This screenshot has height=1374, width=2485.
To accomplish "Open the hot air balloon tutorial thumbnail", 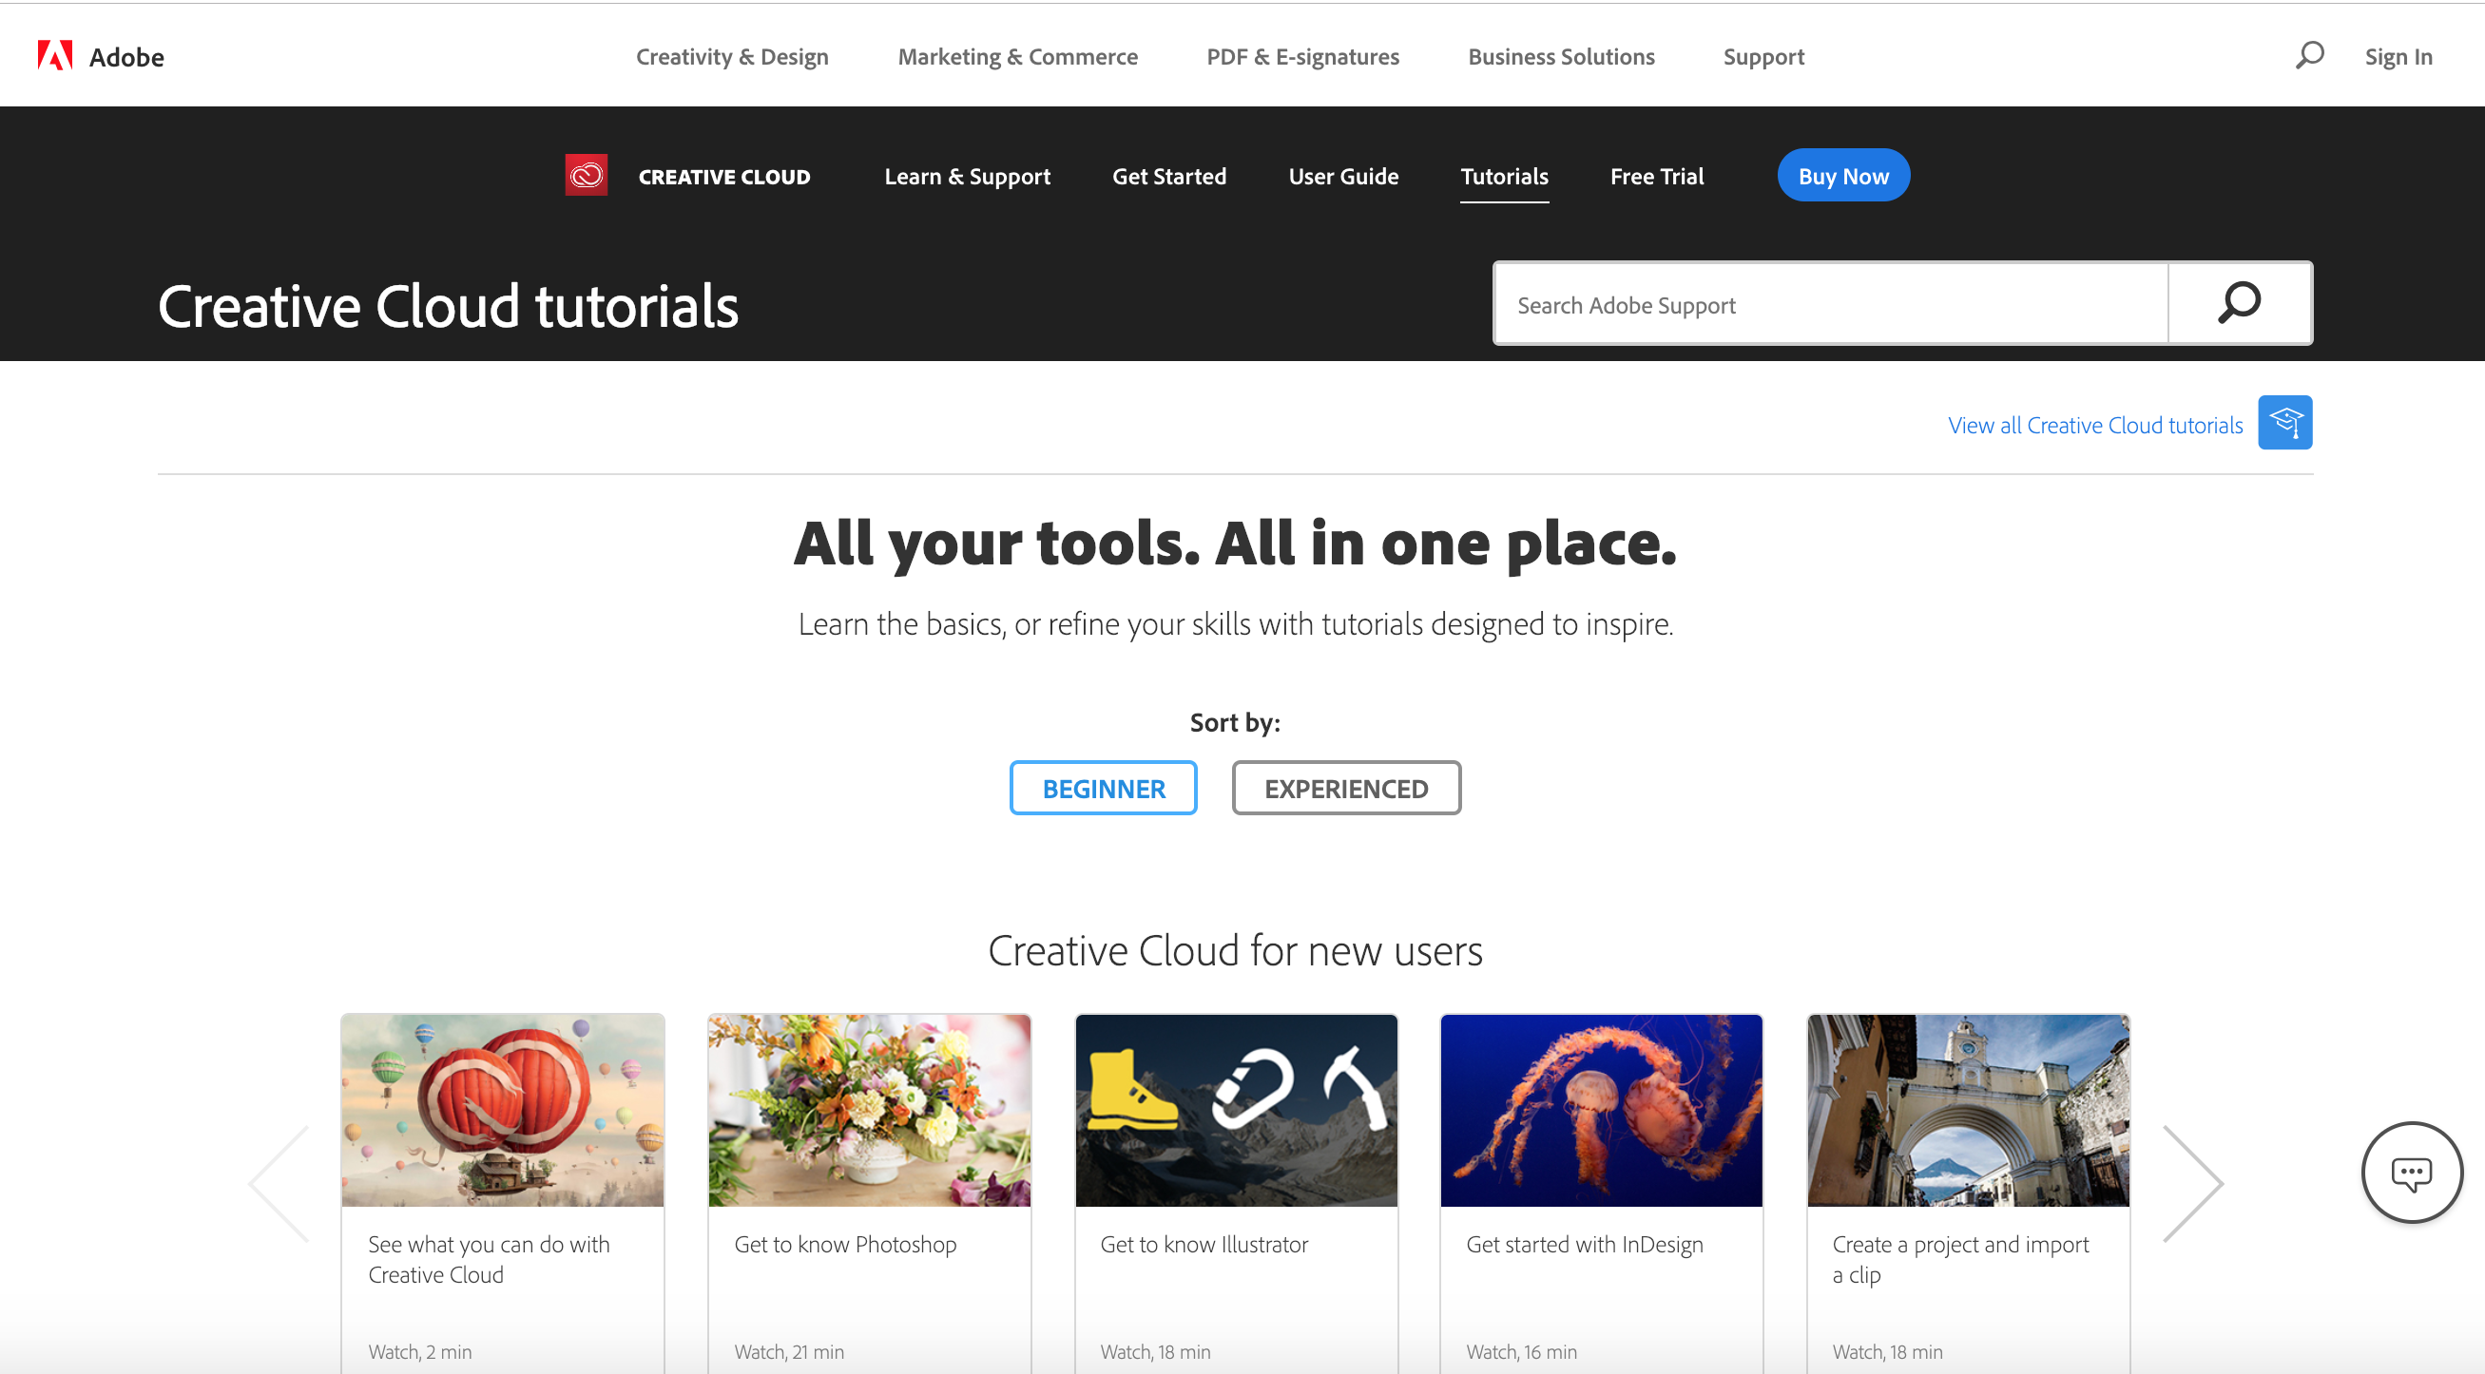I will pos(503,1110).
